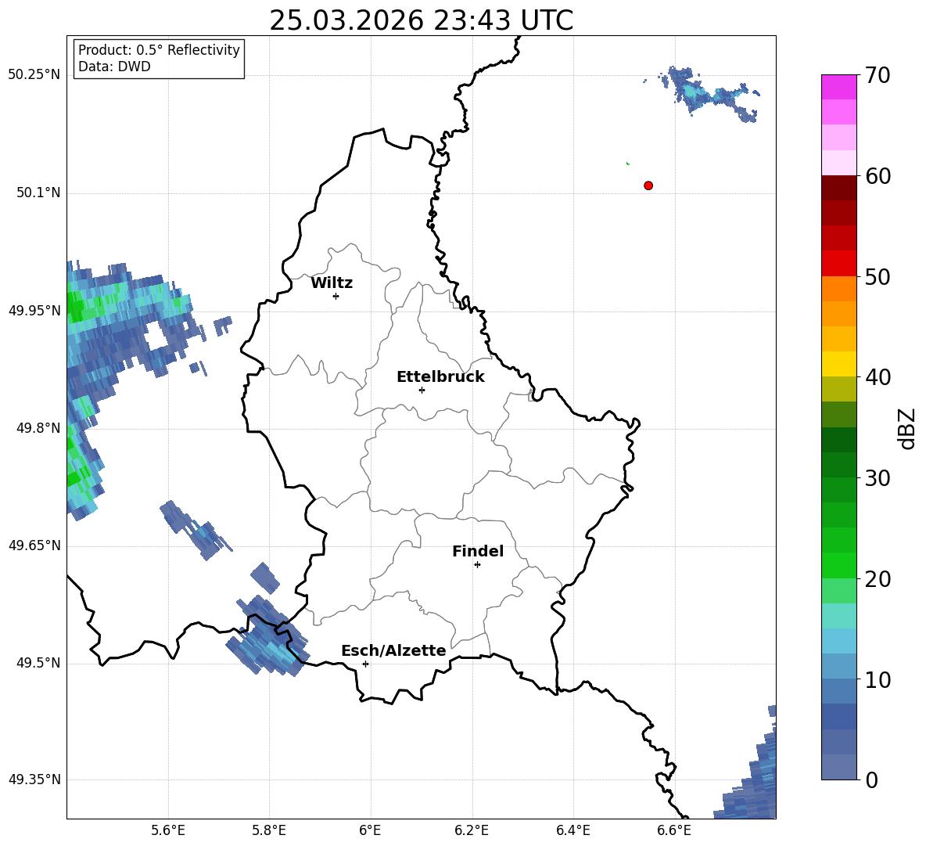
Task: Click the Wiltz city label
Action: 332,283
